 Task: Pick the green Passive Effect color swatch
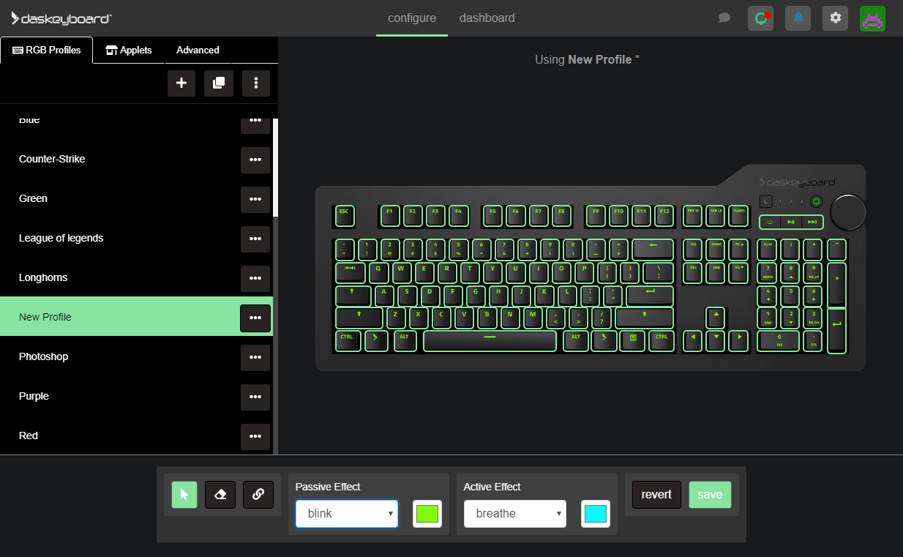(427, 514)
